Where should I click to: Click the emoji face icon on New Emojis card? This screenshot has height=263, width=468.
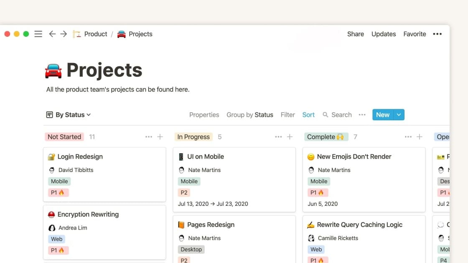(311, 157)
